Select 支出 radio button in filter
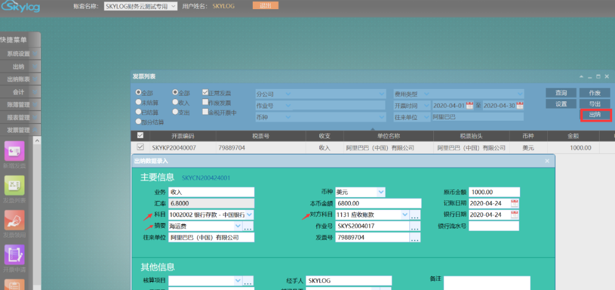 point(175,112)
